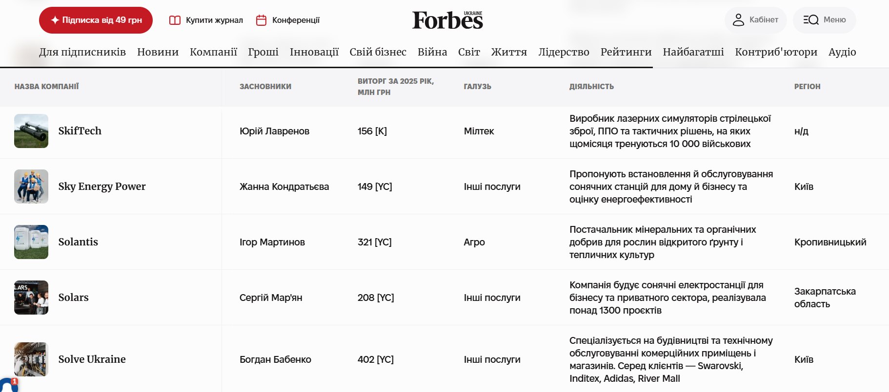The image size is (889, 392).
Task: Click the notification chat widget icon
Action: tap(8, 385)
